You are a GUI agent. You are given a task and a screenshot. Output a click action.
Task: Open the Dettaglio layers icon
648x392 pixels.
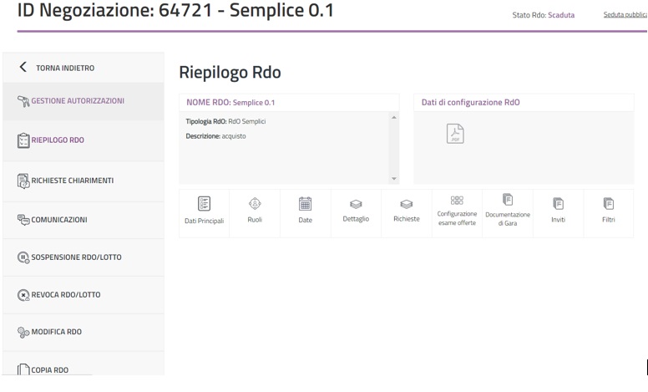[x=356, y=203]
